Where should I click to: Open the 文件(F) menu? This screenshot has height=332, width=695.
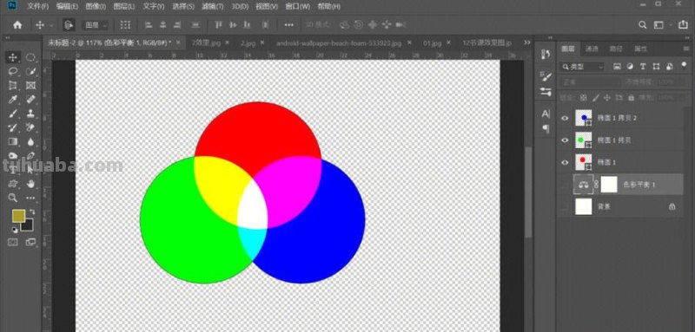(x=37, y=6)
